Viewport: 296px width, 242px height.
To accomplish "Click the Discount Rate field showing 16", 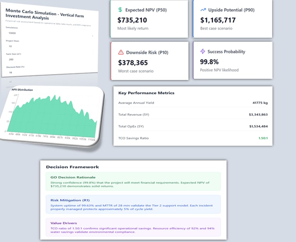I will pos(50,72).
